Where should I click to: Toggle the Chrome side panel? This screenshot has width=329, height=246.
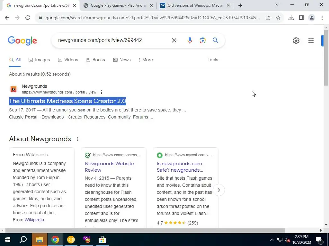click(301, 18)
